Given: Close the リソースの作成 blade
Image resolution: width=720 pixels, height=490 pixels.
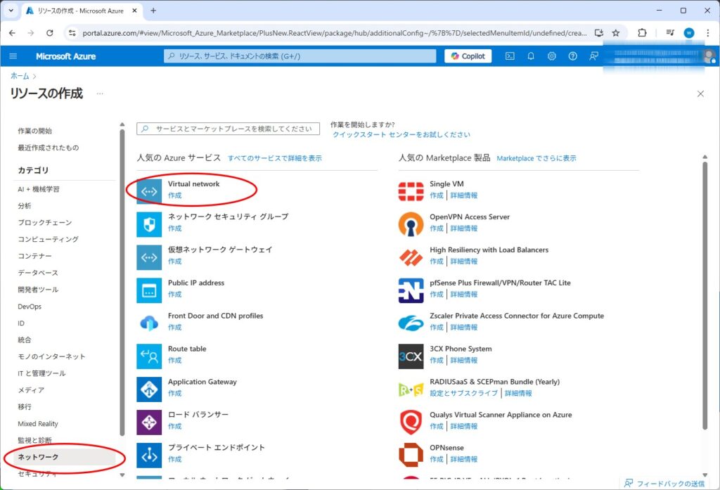Looking at the screenshot, I should [x=700, y=94].
